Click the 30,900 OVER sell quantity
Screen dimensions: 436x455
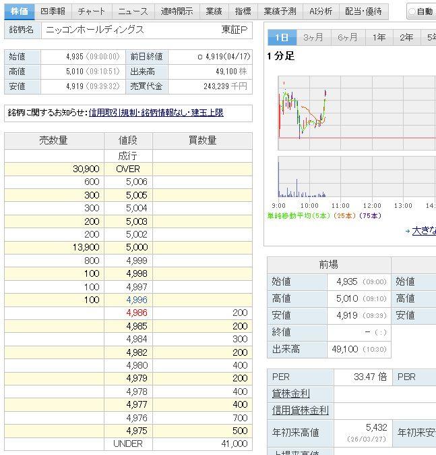(x=86, y=169)
